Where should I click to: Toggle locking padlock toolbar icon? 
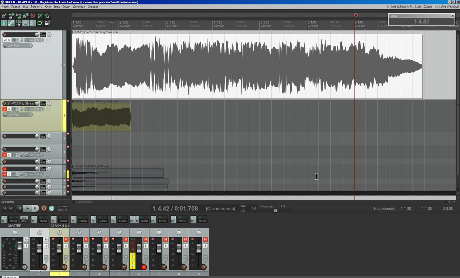point(47,23)
